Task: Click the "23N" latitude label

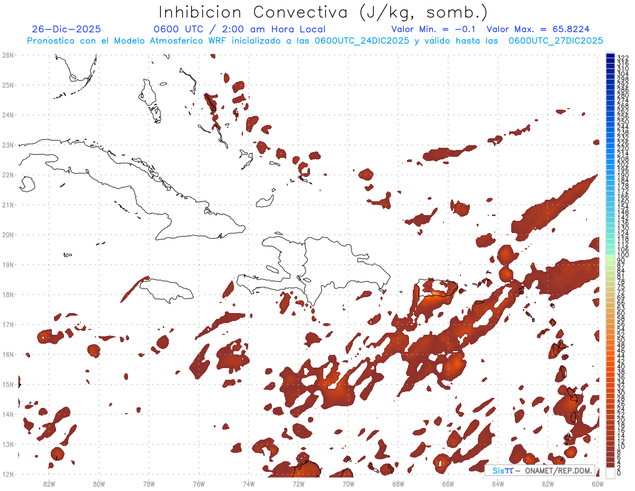Action: pyautogui.click(x=8, y=145)
